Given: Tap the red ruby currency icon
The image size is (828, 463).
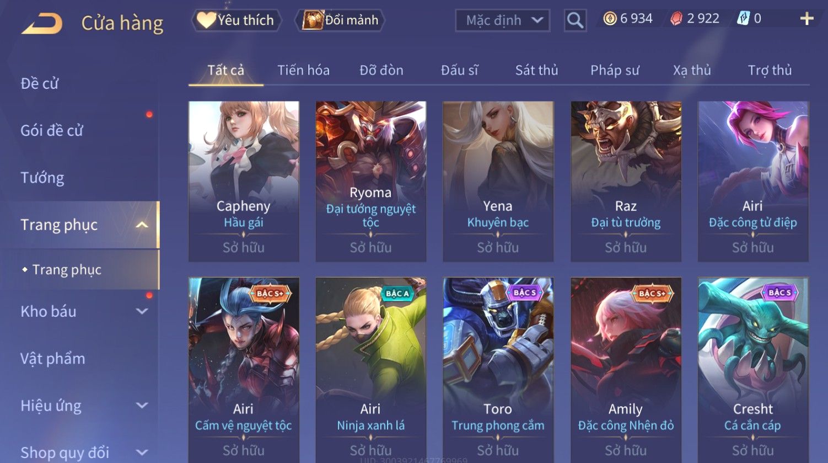Looking at the screenshot, I should pyautogui.click(x=676, y=19).
